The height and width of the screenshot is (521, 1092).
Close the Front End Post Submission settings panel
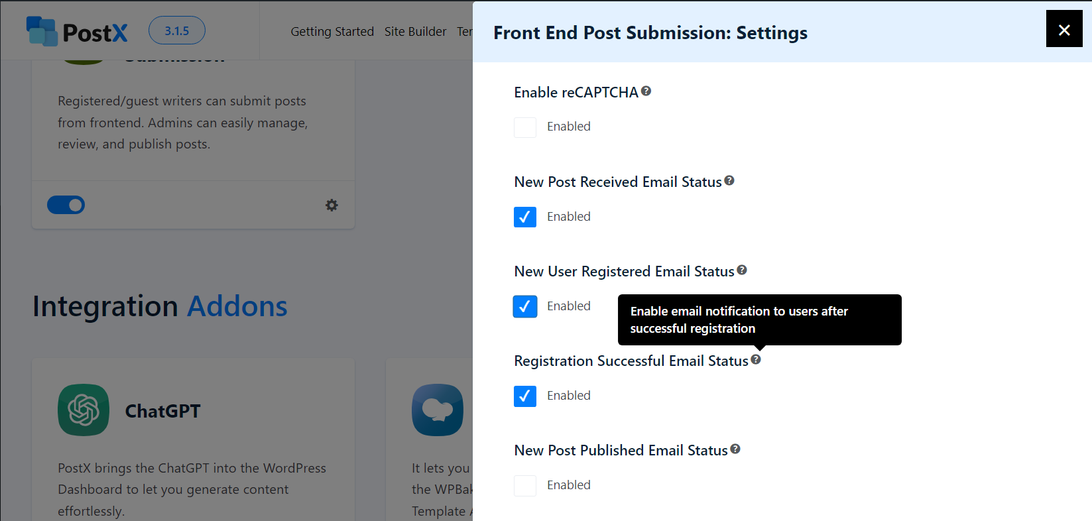click(x=1064, y=29)
